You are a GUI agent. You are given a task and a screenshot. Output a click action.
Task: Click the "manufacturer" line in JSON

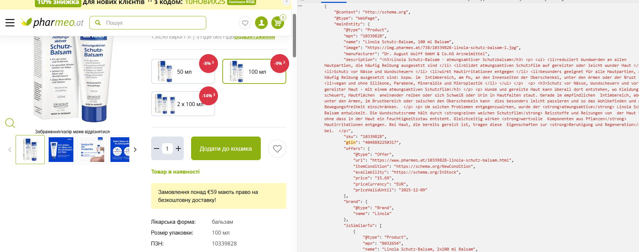click(417, 54)
